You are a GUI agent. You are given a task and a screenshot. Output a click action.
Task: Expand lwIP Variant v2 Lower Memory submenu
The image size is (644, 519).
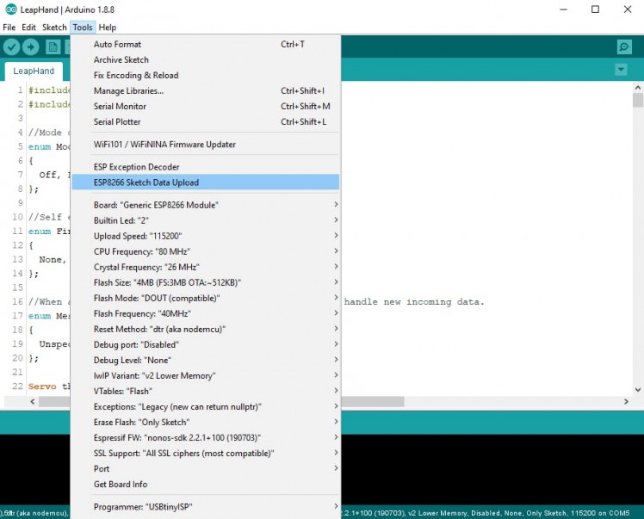click(206, 376)
